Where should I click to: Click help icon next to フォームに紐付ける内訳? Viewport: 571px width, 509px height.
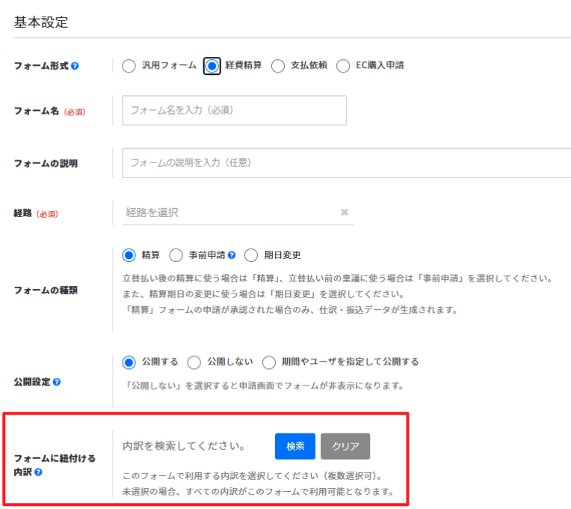(x=38, y=472)
